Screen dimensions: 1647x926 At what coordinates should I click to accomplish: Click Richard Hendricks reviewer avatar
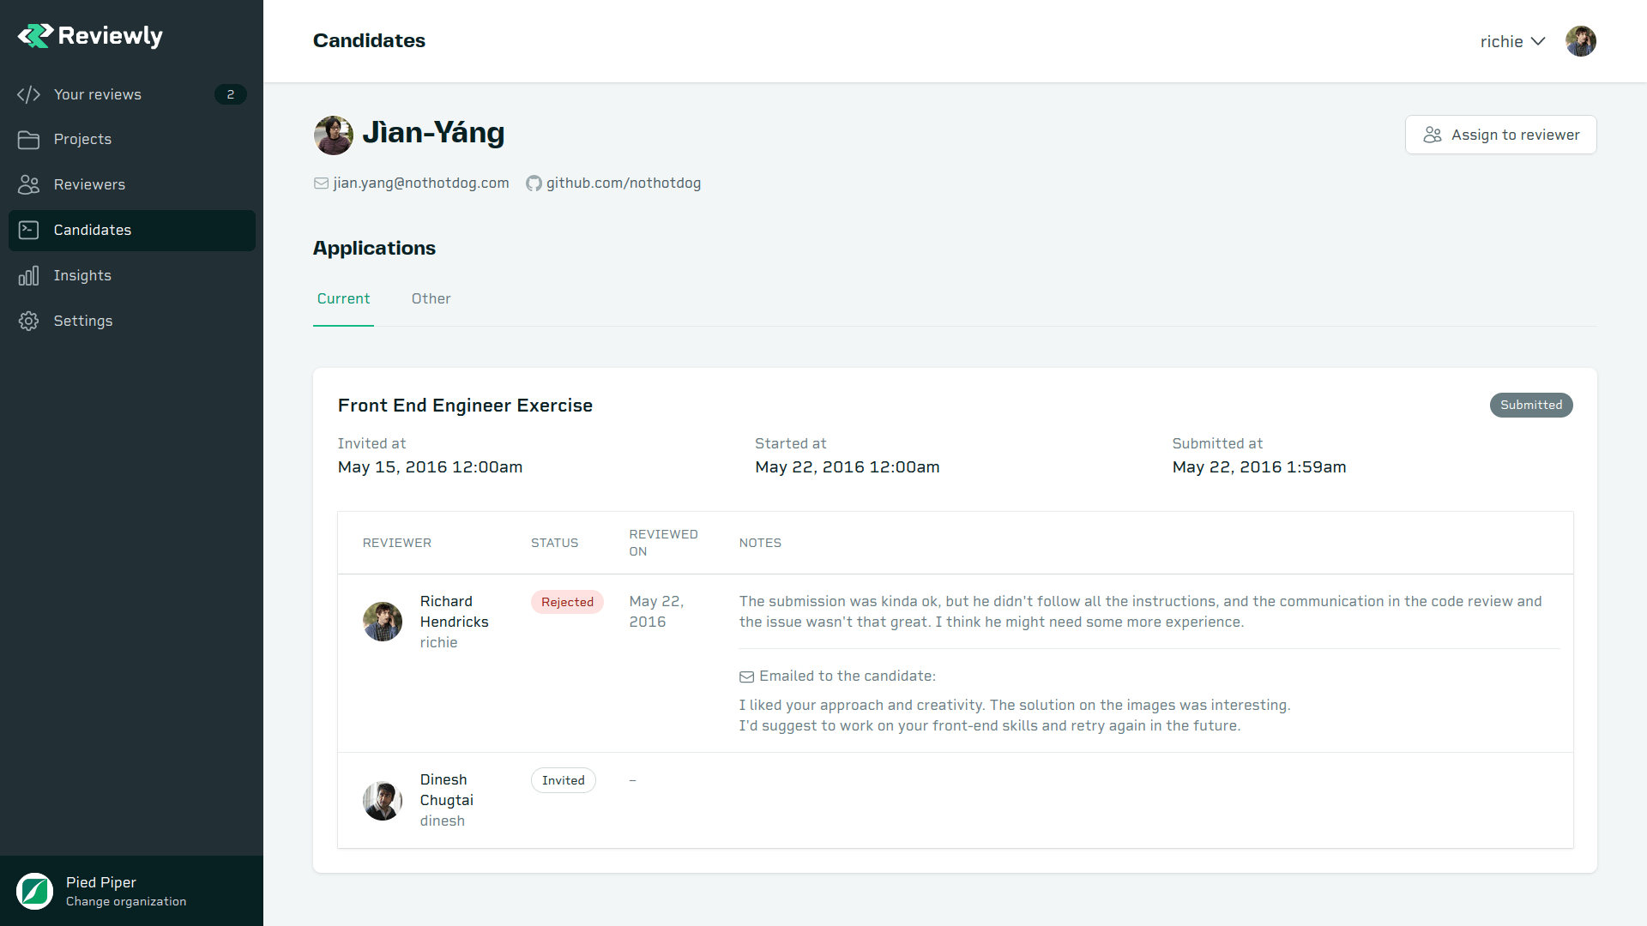pyautogui.click(x=383, y=622)
